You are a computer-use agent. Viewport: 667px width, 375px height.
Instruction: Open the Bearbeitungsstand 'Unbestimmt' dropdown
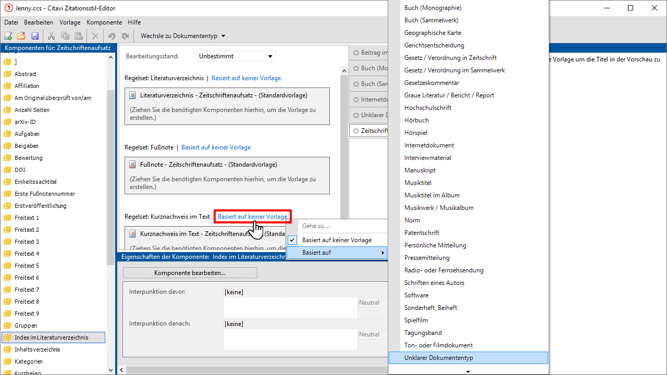click(x=237, y=56)
